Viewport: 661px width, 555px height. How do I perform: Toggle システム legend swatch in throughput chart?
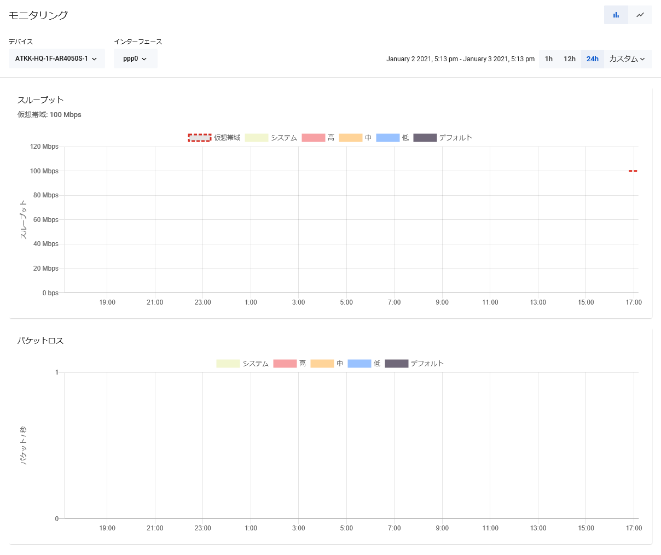[x=257, y=138]
